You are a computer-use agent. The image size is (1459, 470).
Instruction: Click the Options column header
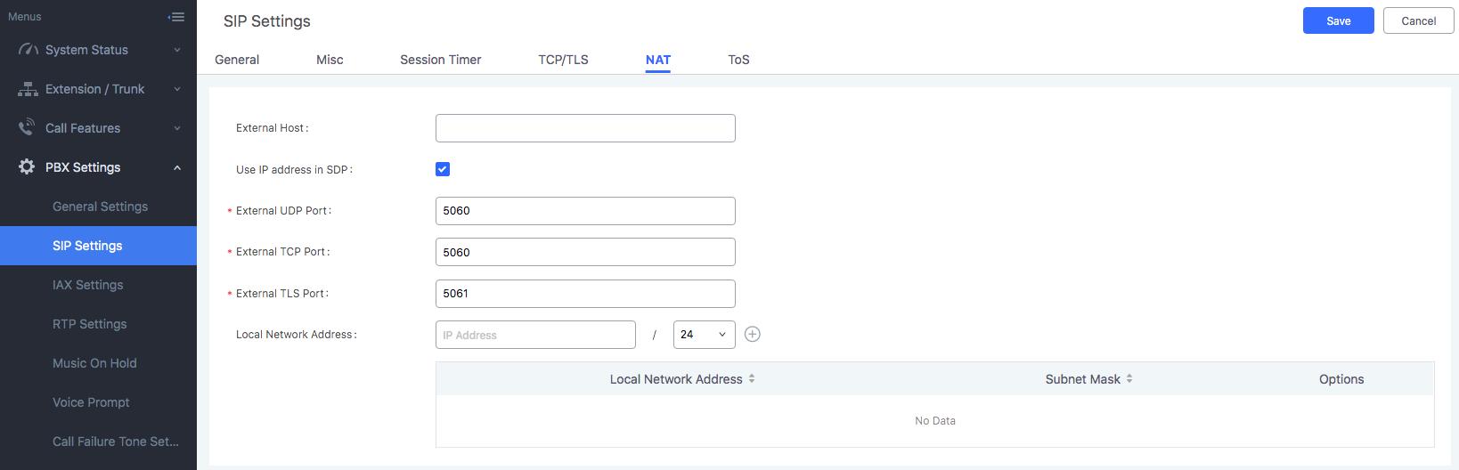(x=1341, y=379)
